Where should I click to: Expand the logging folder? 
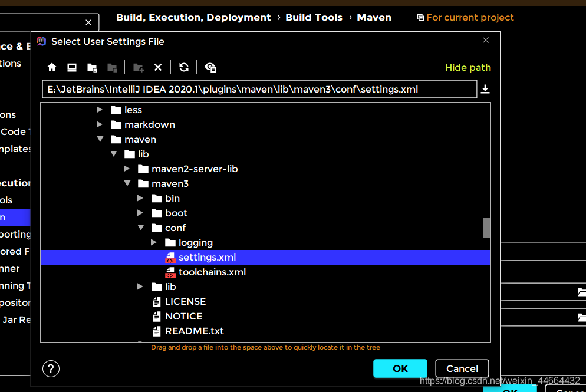154,242
